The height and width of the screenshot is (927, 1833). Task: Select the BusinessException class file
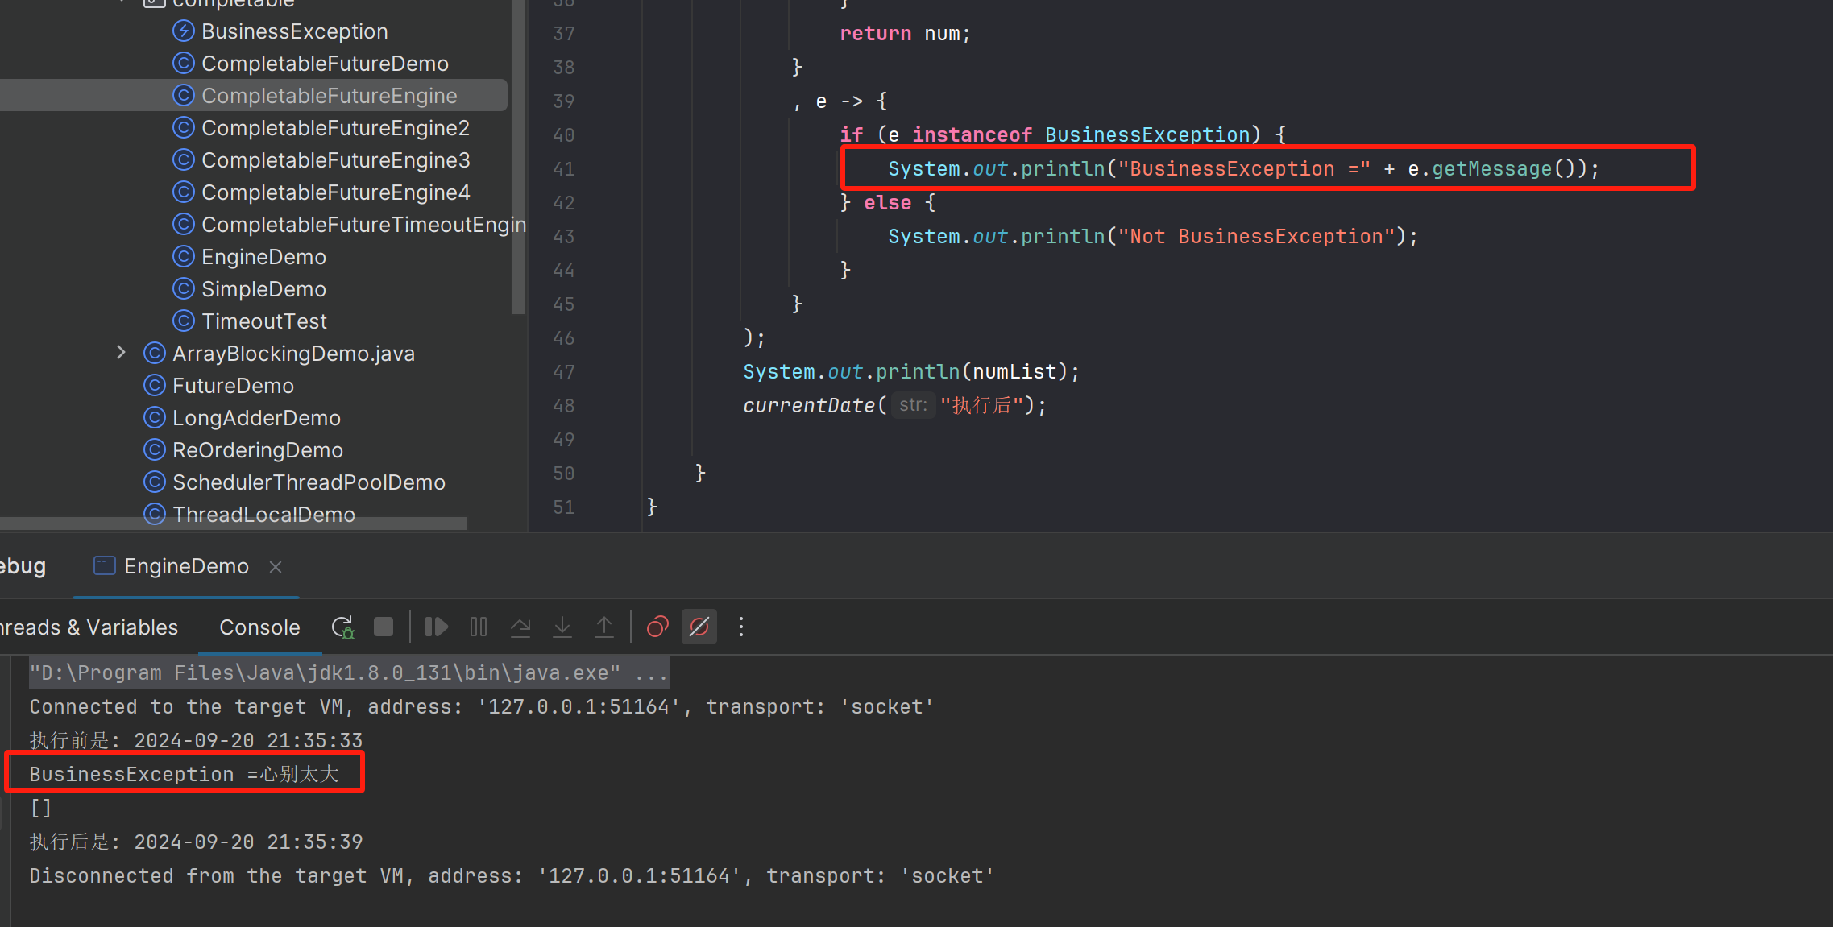pos(294,31)
